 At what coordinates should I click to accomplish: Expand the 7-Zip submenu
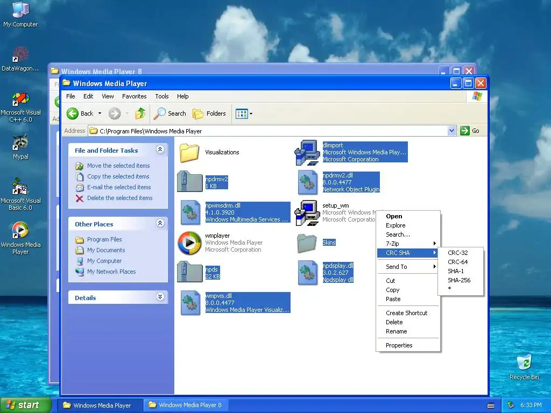tap(408, 244)
